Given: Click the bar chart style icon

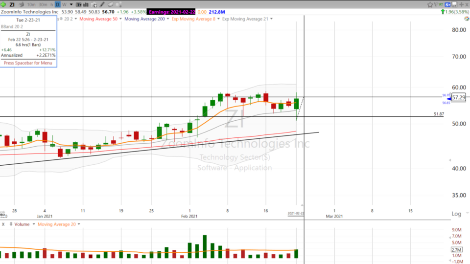Looking at the screenshot, I should click(86, 4).
